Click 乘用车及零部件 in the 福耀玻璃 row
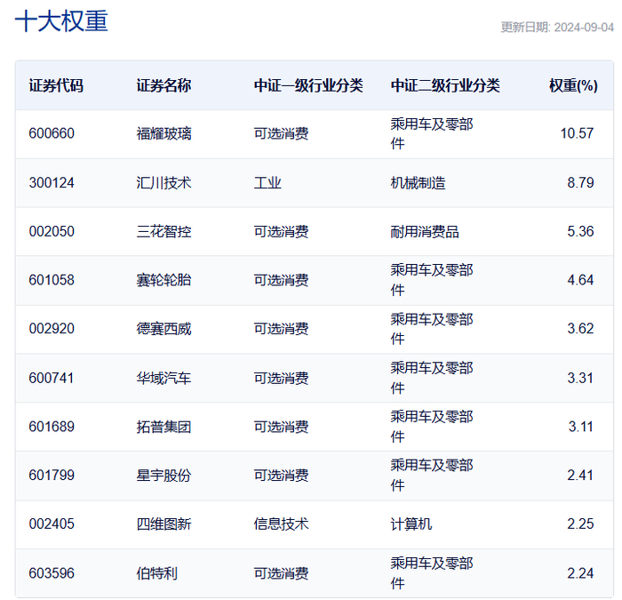Screen dimensions: 622x600 click(x=432, y=133)
